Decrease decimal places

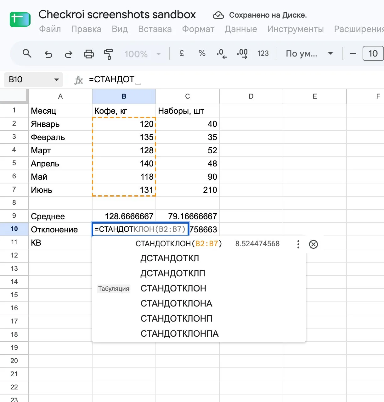[222, 54]
